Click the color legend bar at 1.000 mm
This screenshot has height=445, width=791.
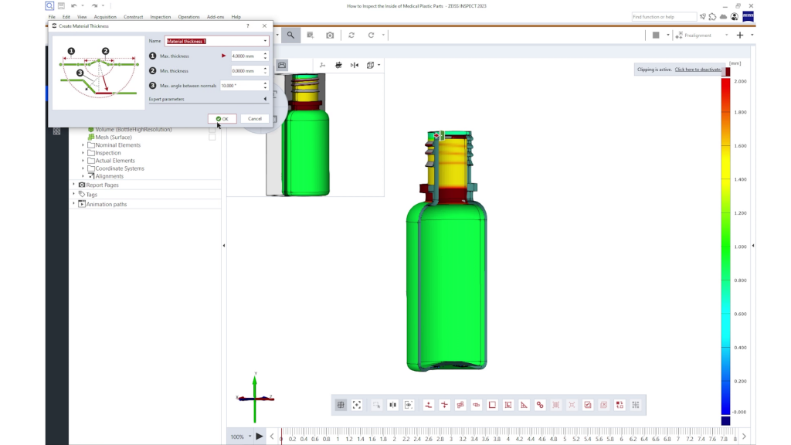tap(725, 246)
